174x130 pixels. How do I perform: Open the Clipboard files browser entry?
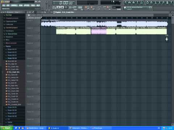click(x=11, y=21)
